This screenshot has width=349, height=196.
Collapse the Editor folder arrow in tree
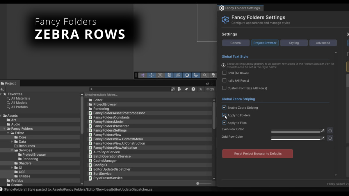pyautogui.click(x=8, y=133)
